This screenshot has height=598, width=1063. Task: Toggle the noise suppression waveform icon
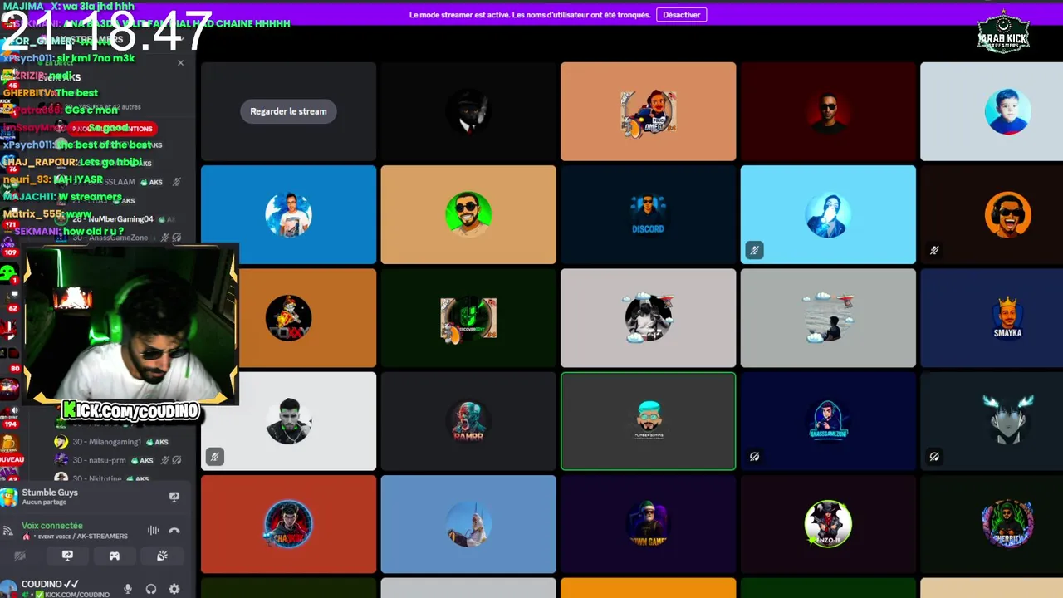(154, 530)
